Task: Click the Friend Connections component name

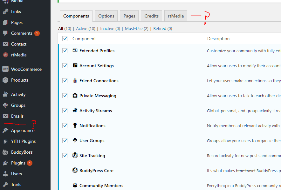Action: (x=99, y=81)
